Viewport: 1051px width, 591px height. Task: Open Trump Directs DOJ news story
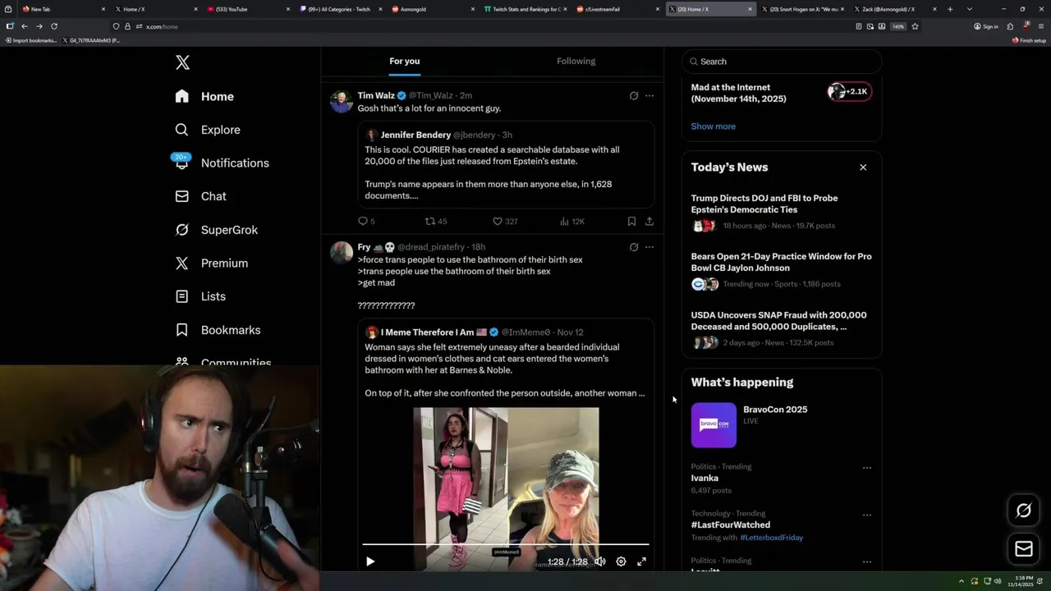[x=782, y=212]
